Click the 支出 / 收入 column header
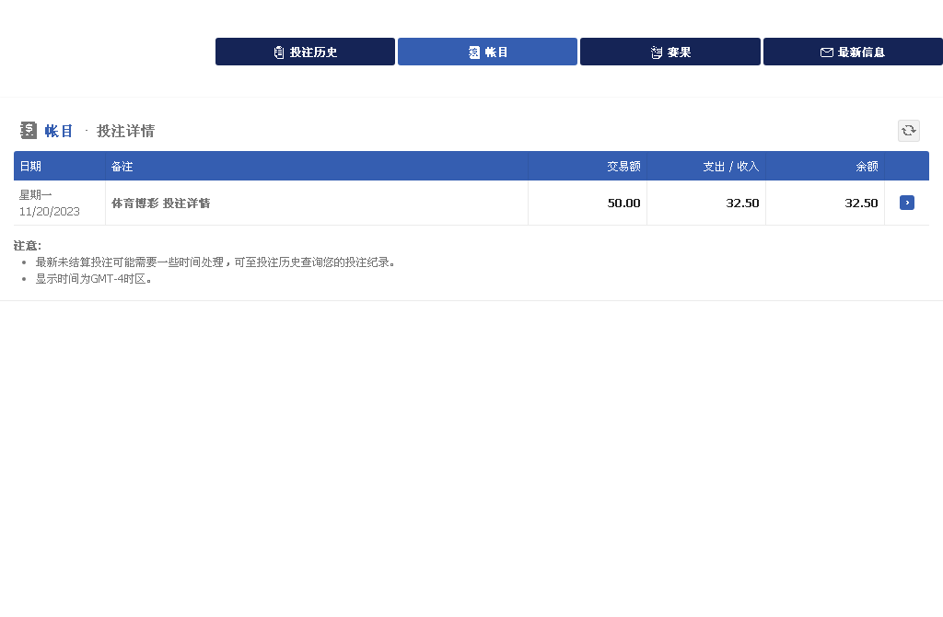This screenshot has width=943, height=617. [730, 167]
